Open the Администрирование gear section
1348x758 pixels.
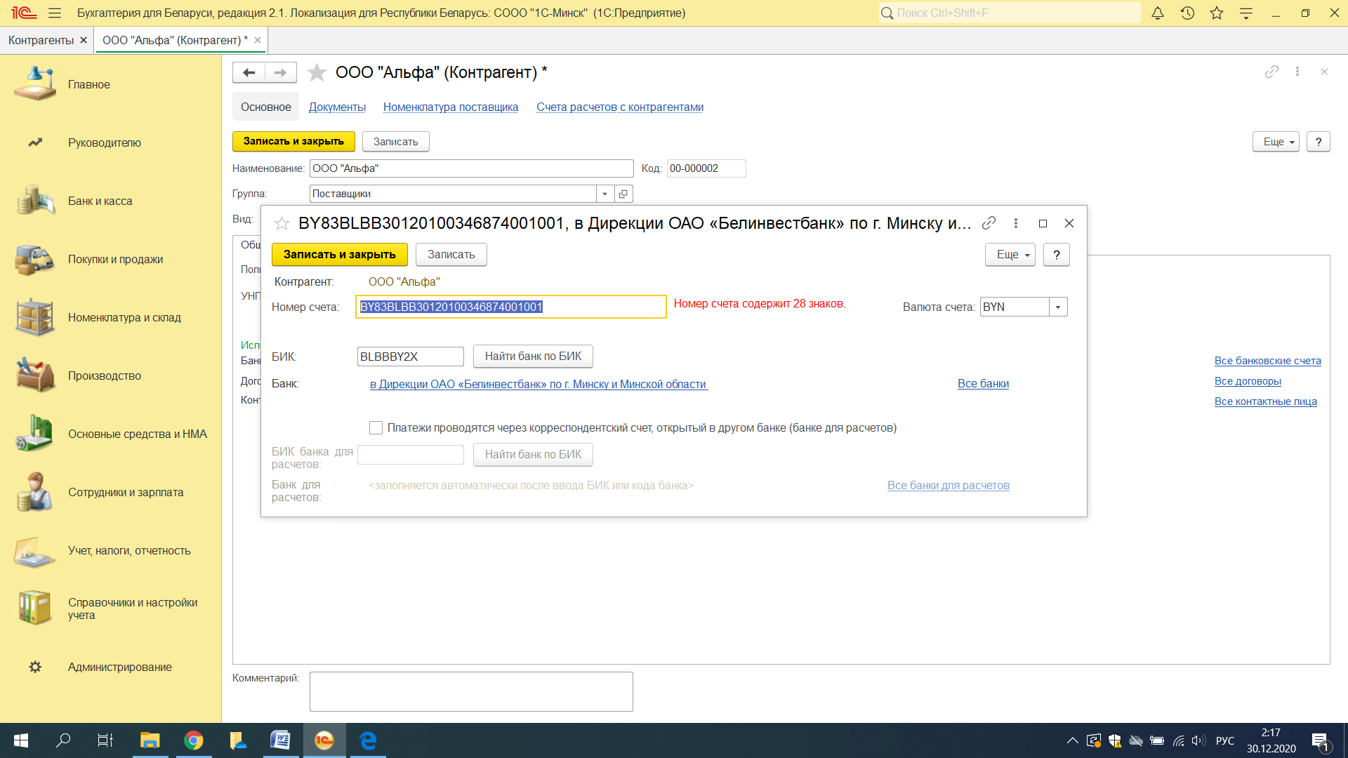click(35, 667)
